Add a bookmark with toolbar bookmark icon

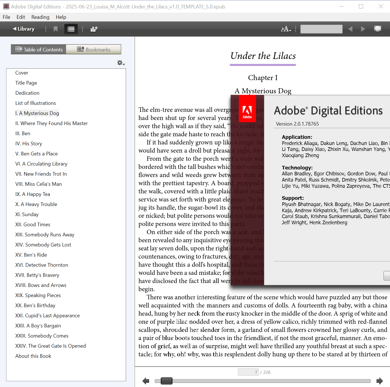tap(56, 29)
